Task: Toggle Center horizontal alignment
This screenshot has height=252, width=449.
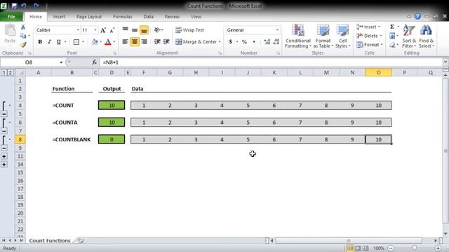Action: (x=135, y=42)
